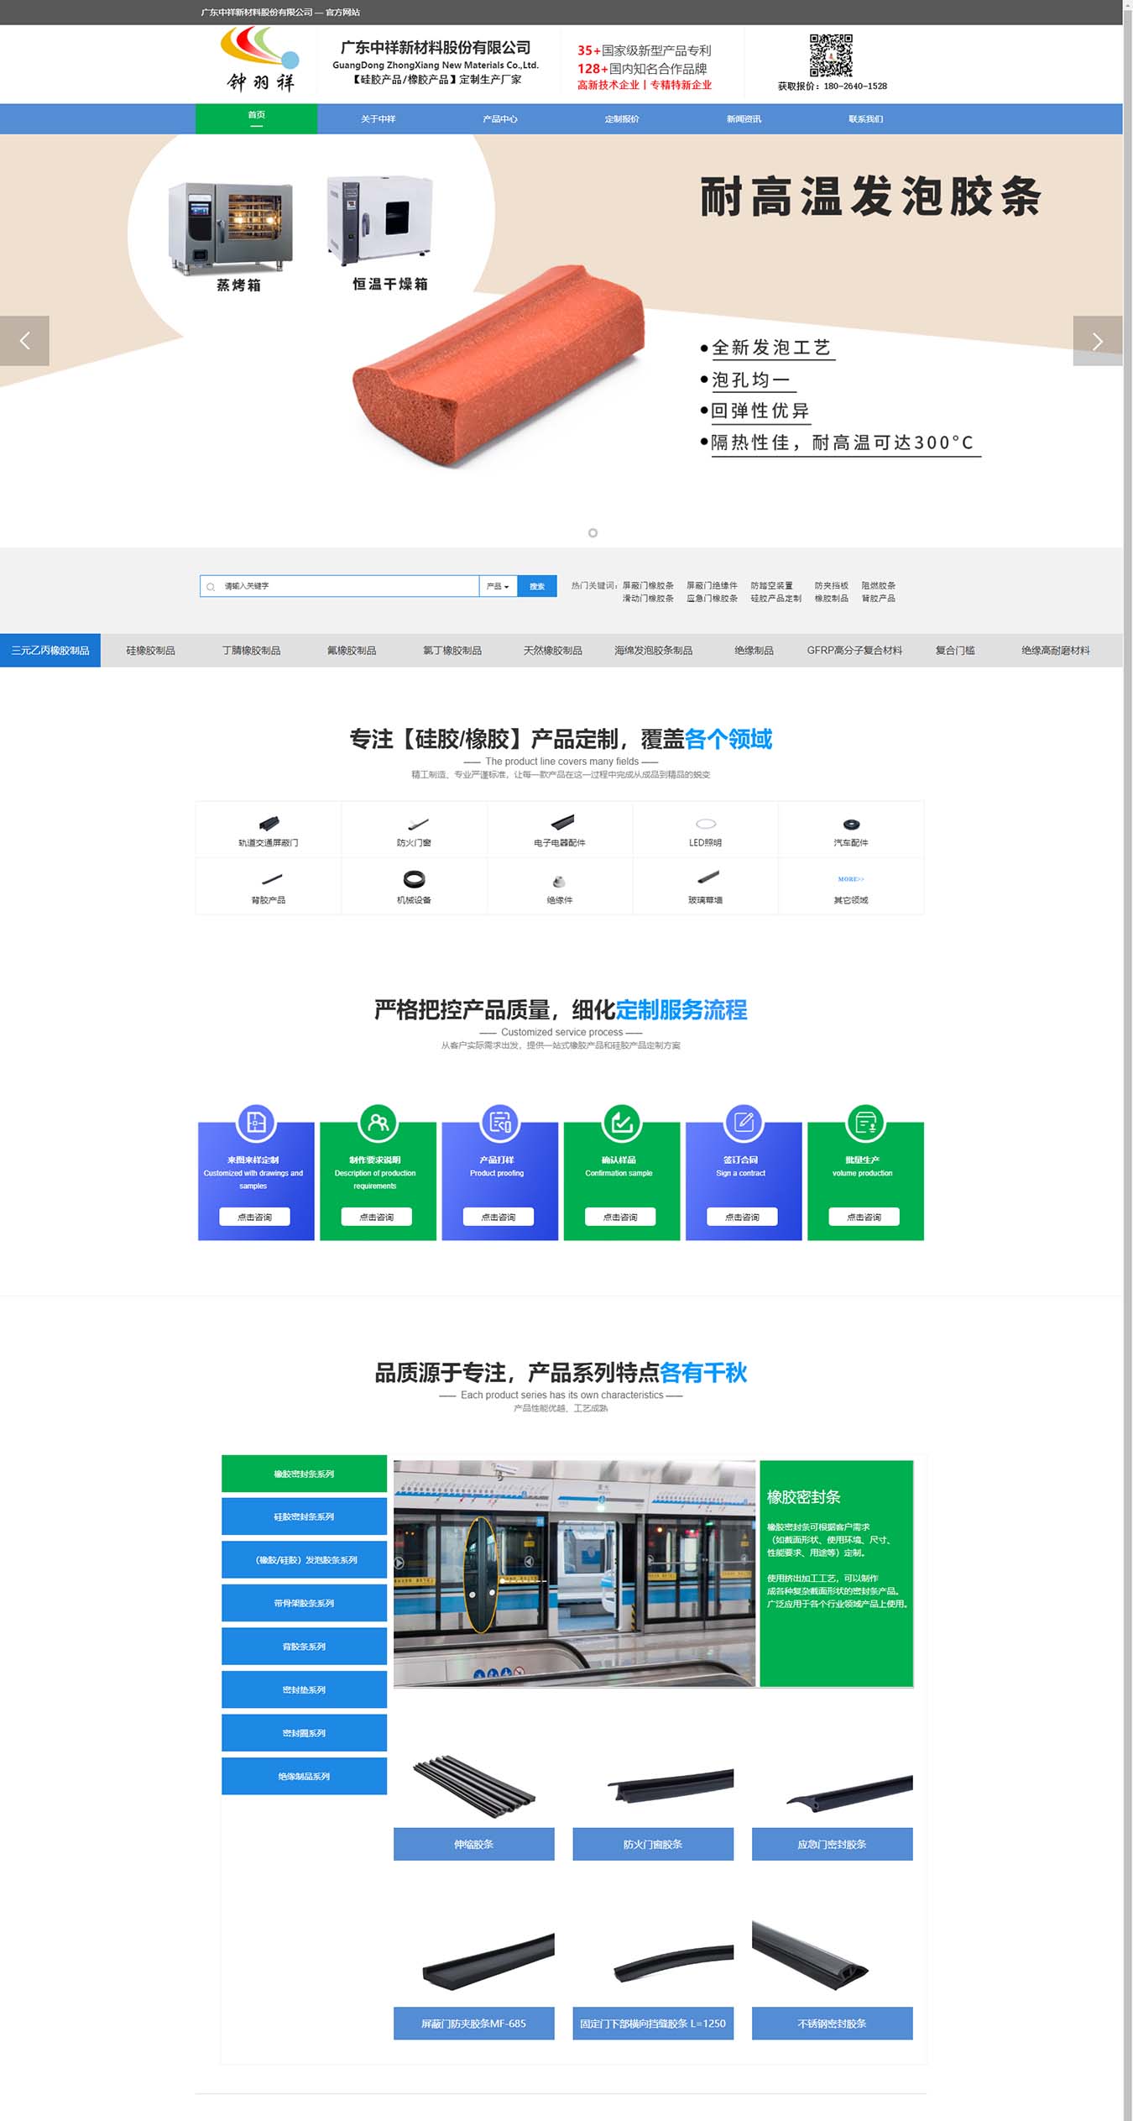Click 点击咨询 under 批量生产
1133x2121 pixels.
point(864,1217)
